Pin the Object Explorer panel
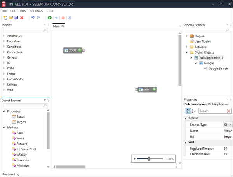233x177 pixels. [48, 100]
